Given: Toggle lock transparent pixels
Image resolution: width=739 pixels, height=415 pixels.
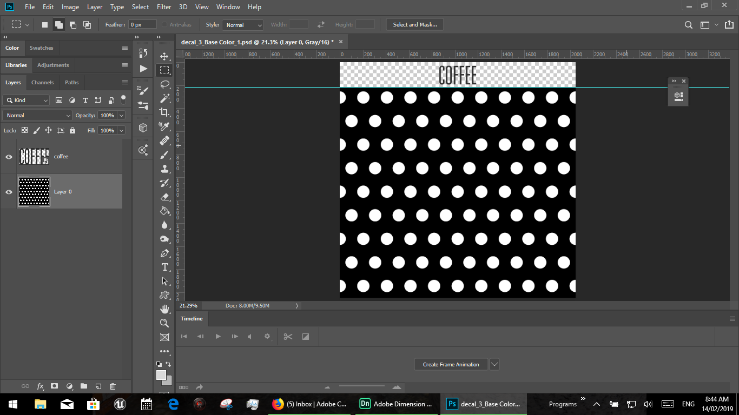Looking at the screenshot, I should point(24,130).
